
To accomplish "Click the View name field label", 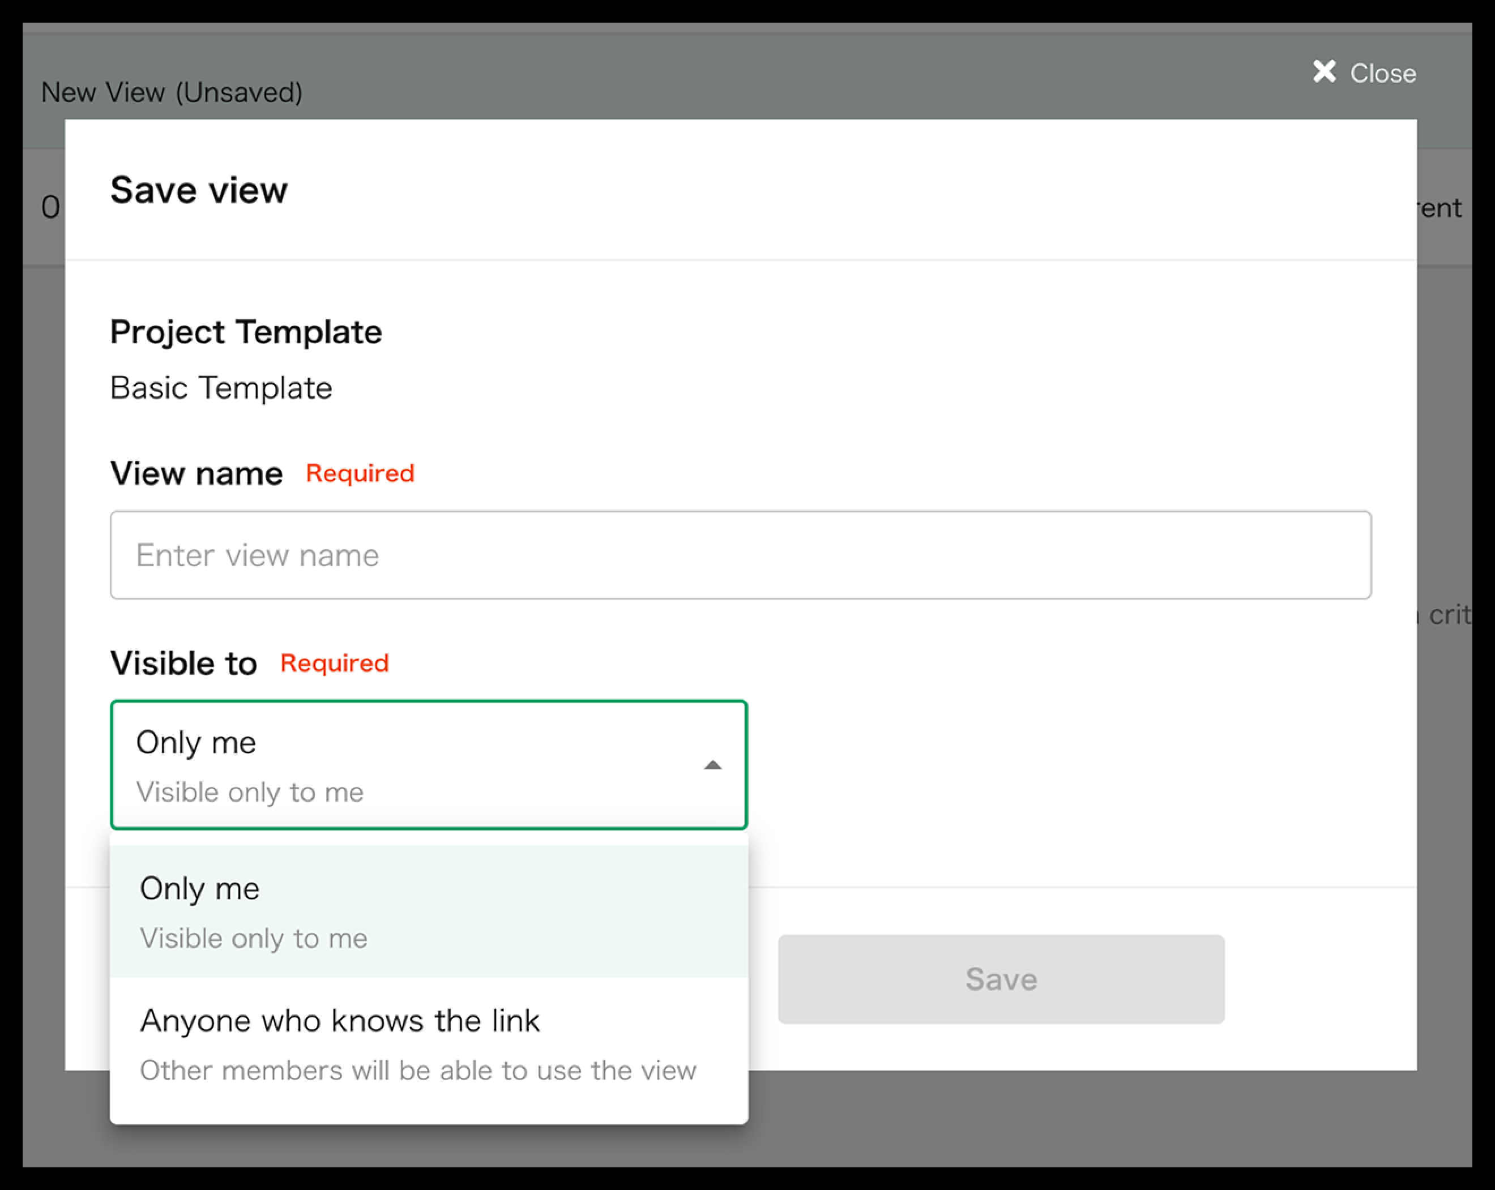I will click(x=197, y=474).
